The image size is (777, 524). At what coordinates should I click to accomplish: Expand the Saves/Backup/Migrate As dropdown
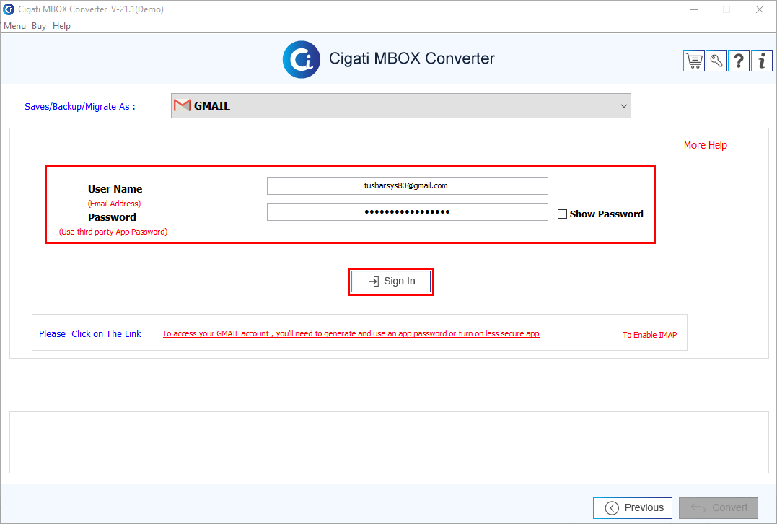coord(401,105)
